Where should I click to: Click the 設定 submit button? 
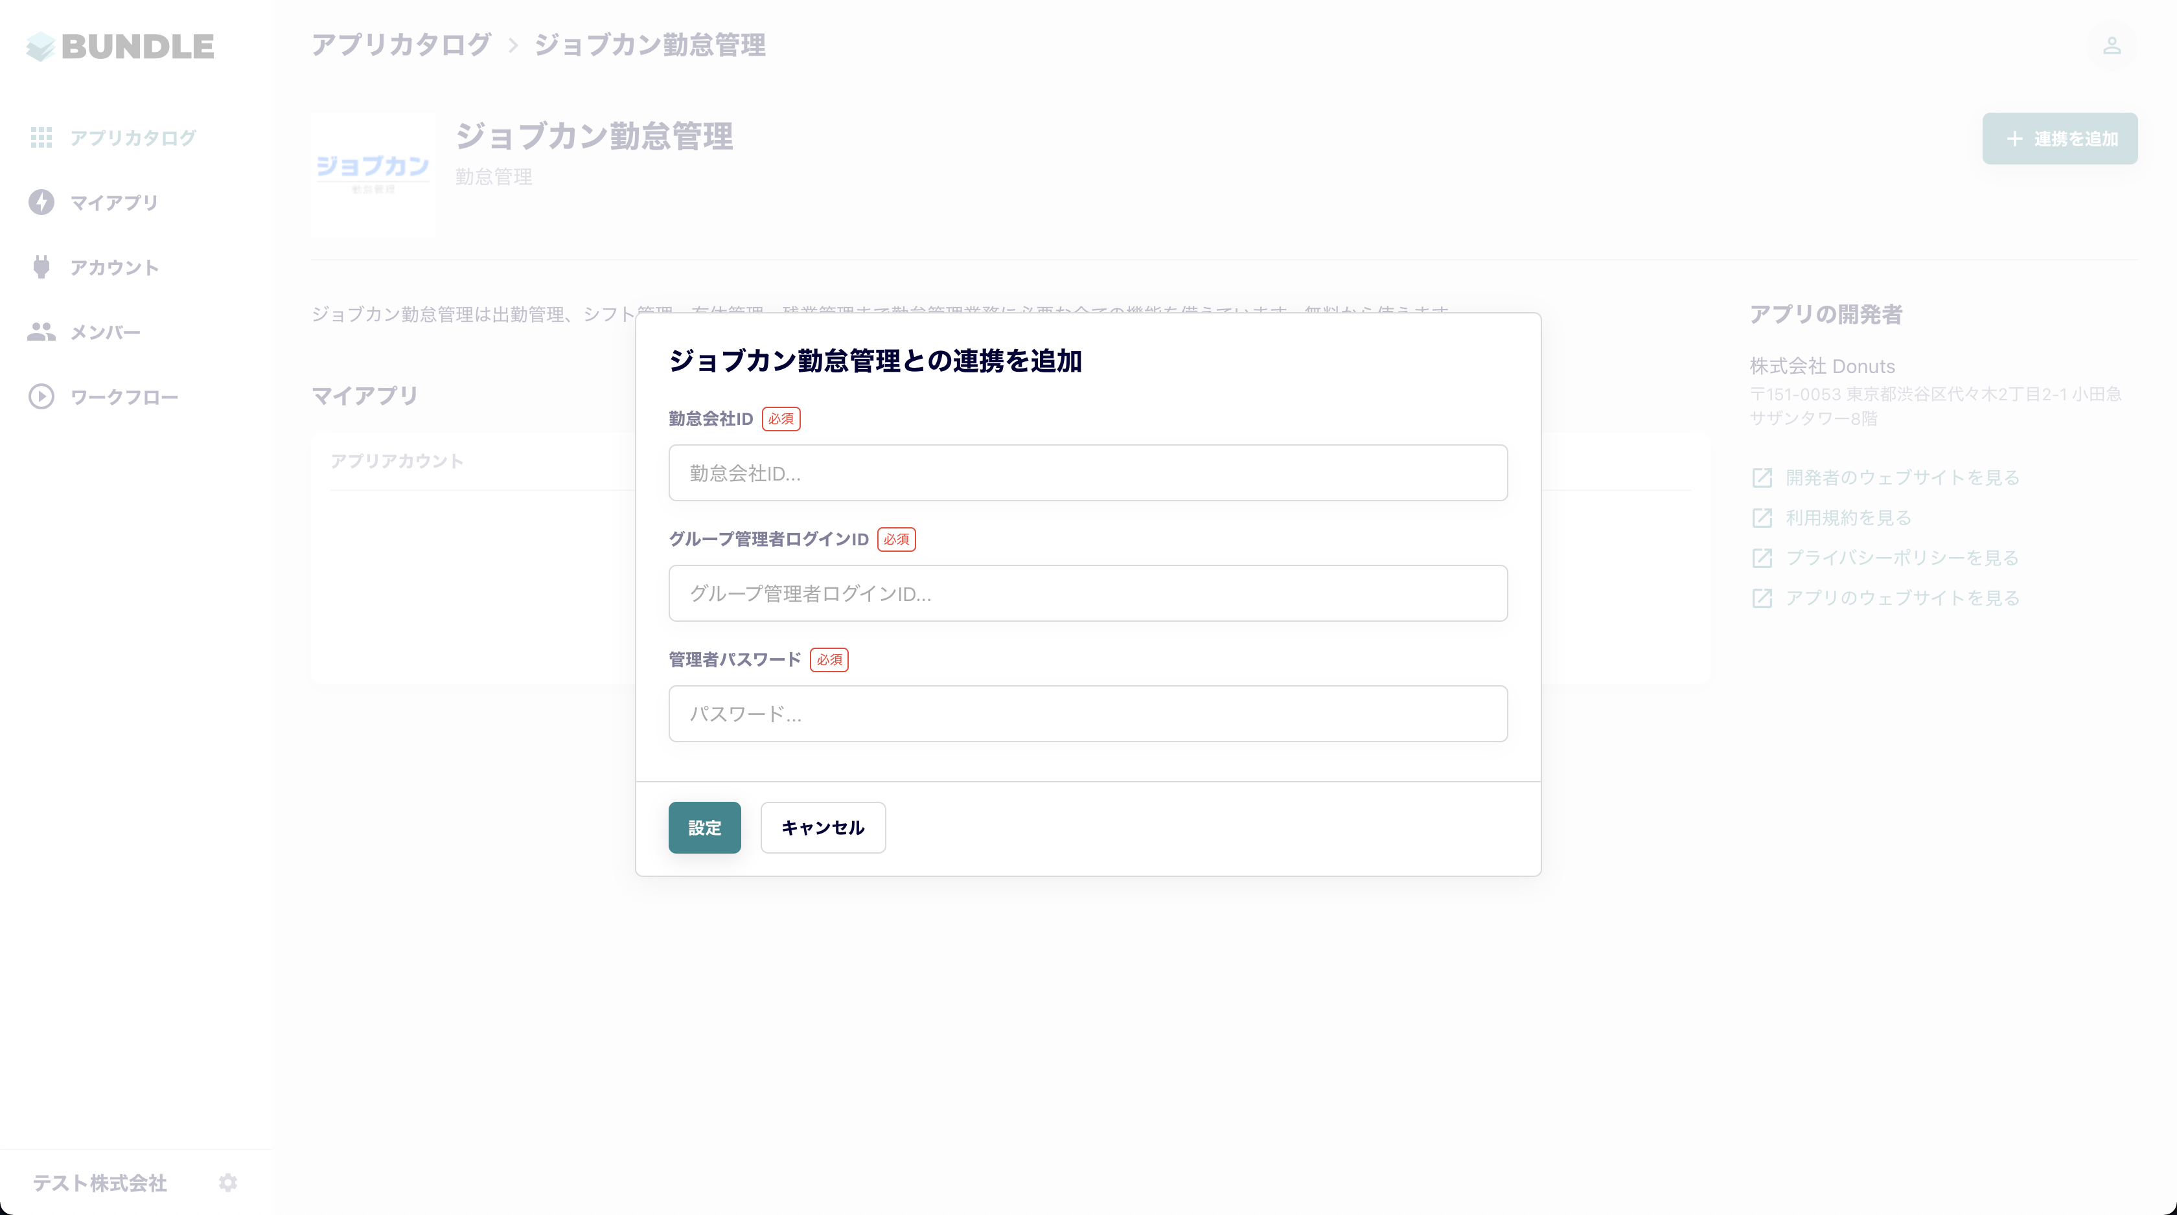(705, 827)
